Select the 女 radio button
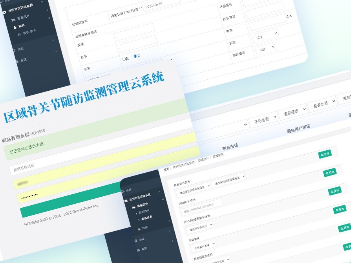This screenshot has width=351, height=263. [135, 56]
